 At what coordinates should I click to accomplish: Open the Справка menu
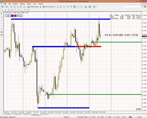tap(41, 4)
